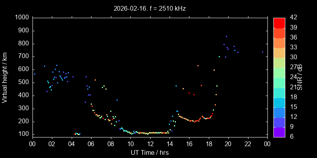Viewport: 317px width, 158px height.
Task: Select the light green 24–27 dB colorbar band
Action: (279, 72)
